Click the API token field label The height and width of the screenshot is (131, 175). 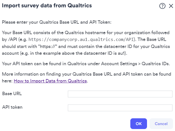point(12,107)
